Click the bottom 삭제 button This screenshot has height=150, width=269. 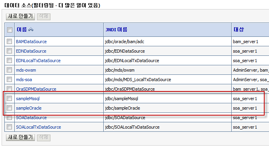[x=44, y=137]
